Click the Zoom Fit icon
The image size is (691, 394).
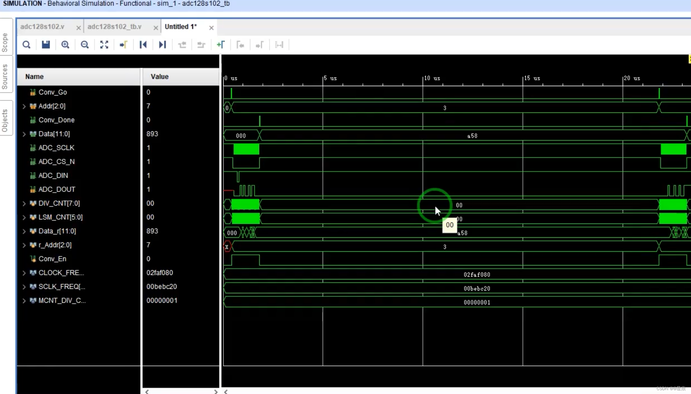tap(104, 45)
